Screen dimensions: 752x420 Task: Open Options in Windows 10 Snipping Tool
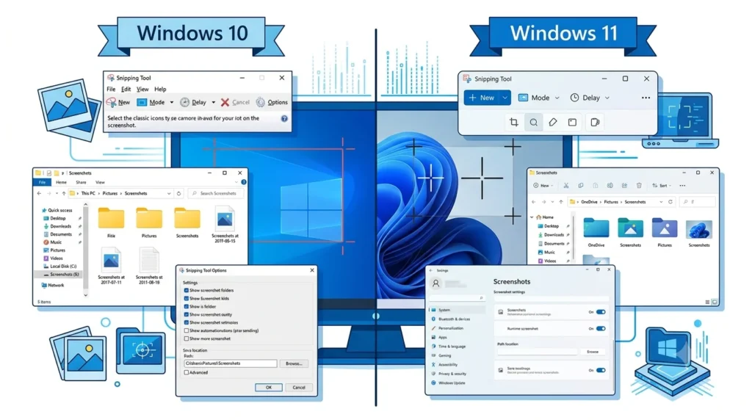[x=272, y=102]
